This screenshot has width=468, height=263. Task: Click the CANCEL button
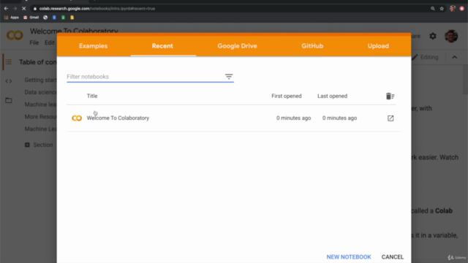[x=393, y=257]
